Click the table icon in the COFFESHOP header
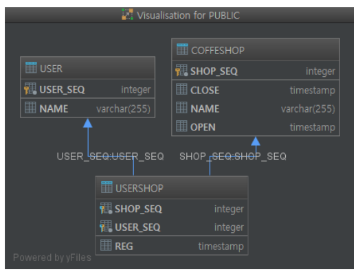Viewport: 358px width, 274px height. tap(182, 49)
